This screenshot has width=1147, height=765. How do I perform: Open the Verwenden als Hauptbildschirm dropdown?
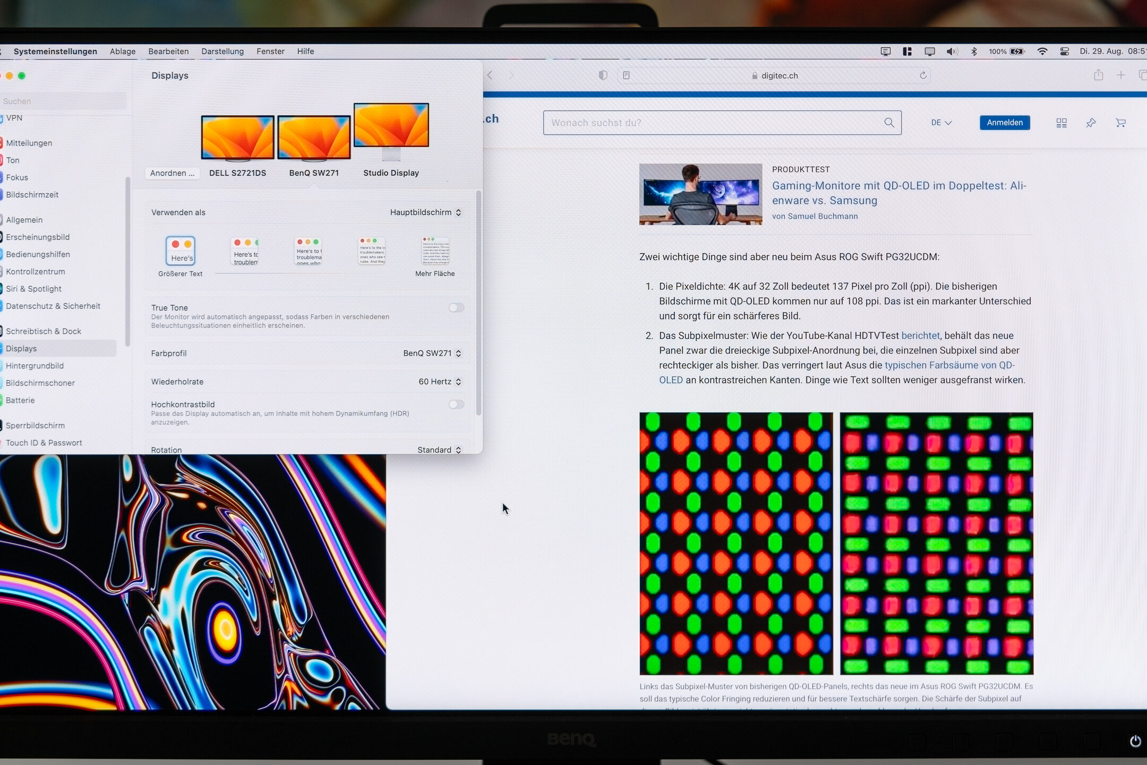426,212
